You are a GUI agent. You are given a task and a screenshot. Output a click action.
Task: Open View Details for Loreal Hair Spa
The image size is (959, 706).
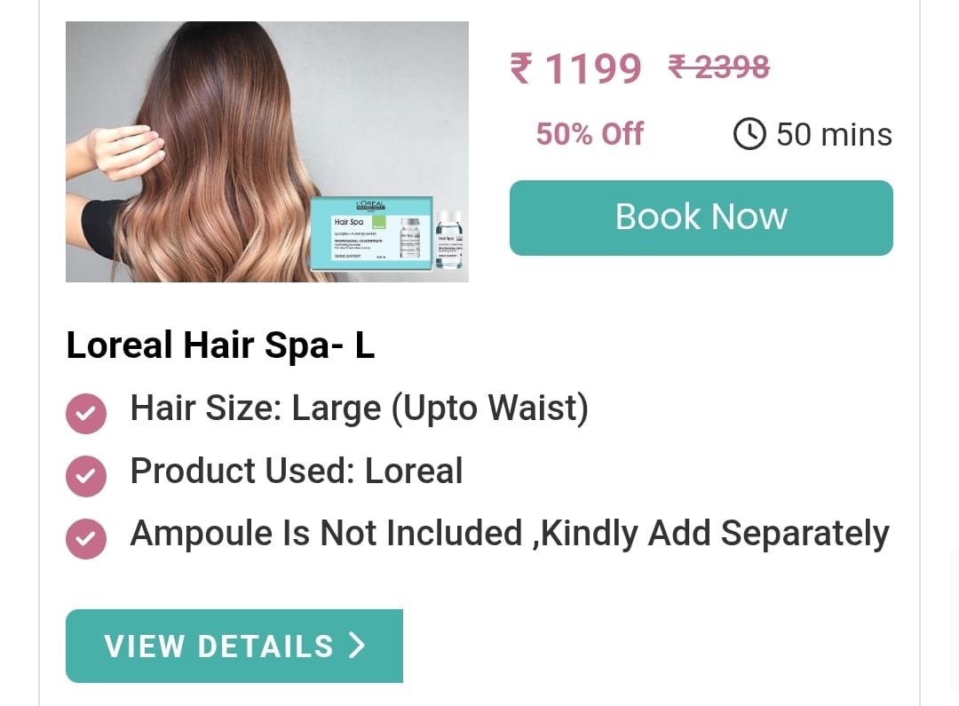point(234,646)
